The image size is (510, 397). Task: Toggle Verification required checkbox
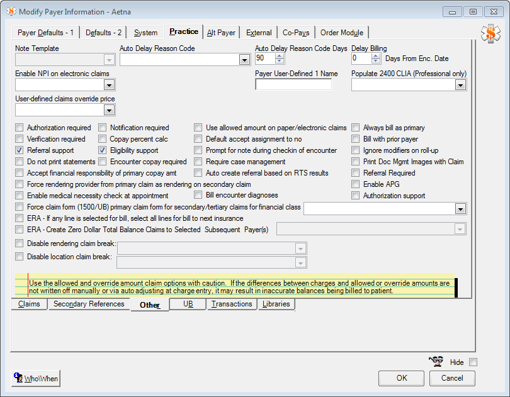pyautogui.click(x=20, y=139)
